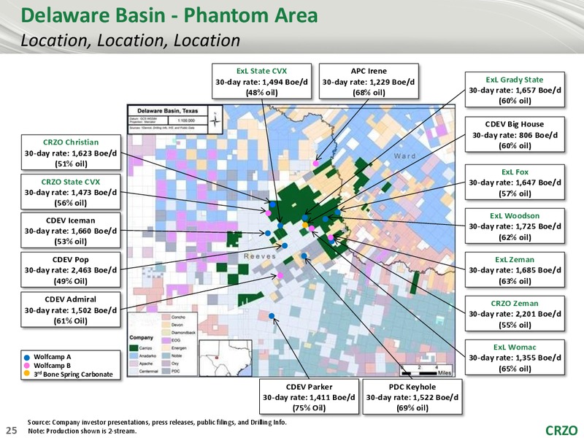Click the 'Reeves' county label on map

[x=260, y=256]
